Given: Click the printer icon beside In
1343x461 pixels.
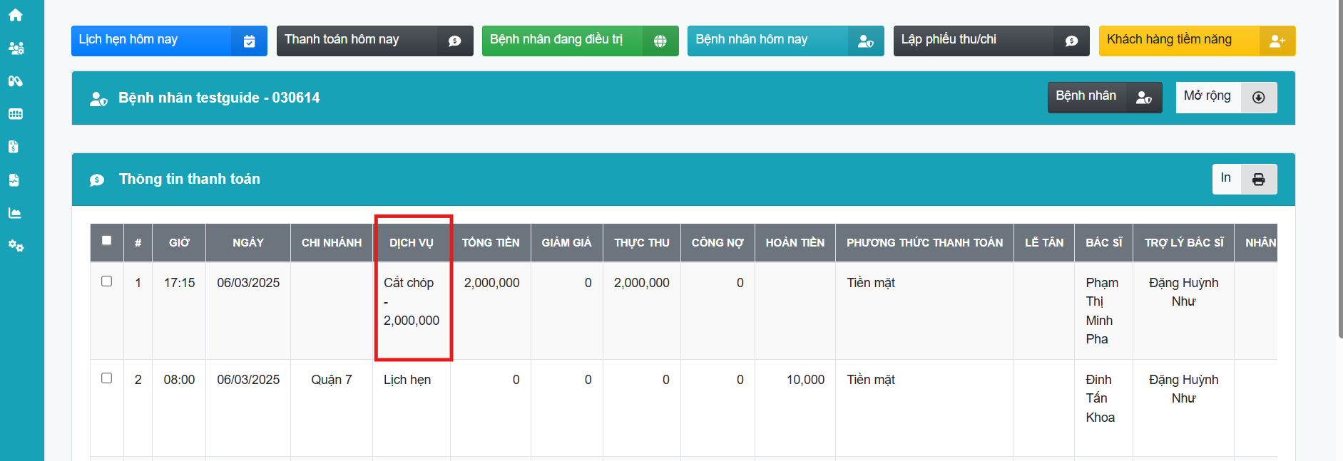Looking at the screenshot, I should pos(1258,180).
